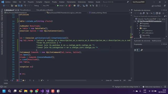Open the Git menu
Viewport: 168px width, 94px height.
pos(24,2)
